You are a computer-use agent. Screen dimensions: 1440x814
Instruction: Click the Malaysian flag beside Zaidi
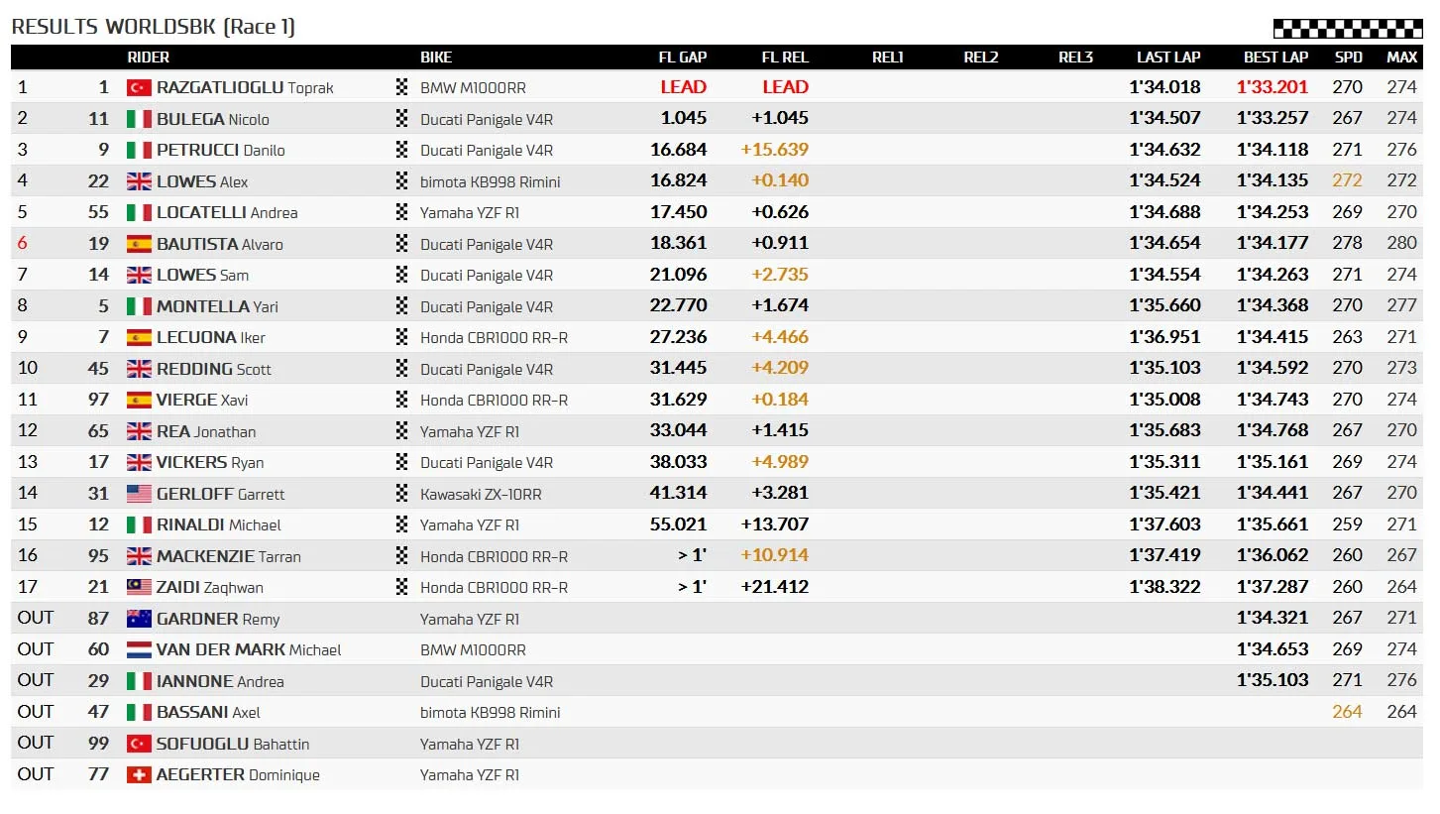(139, 587)
